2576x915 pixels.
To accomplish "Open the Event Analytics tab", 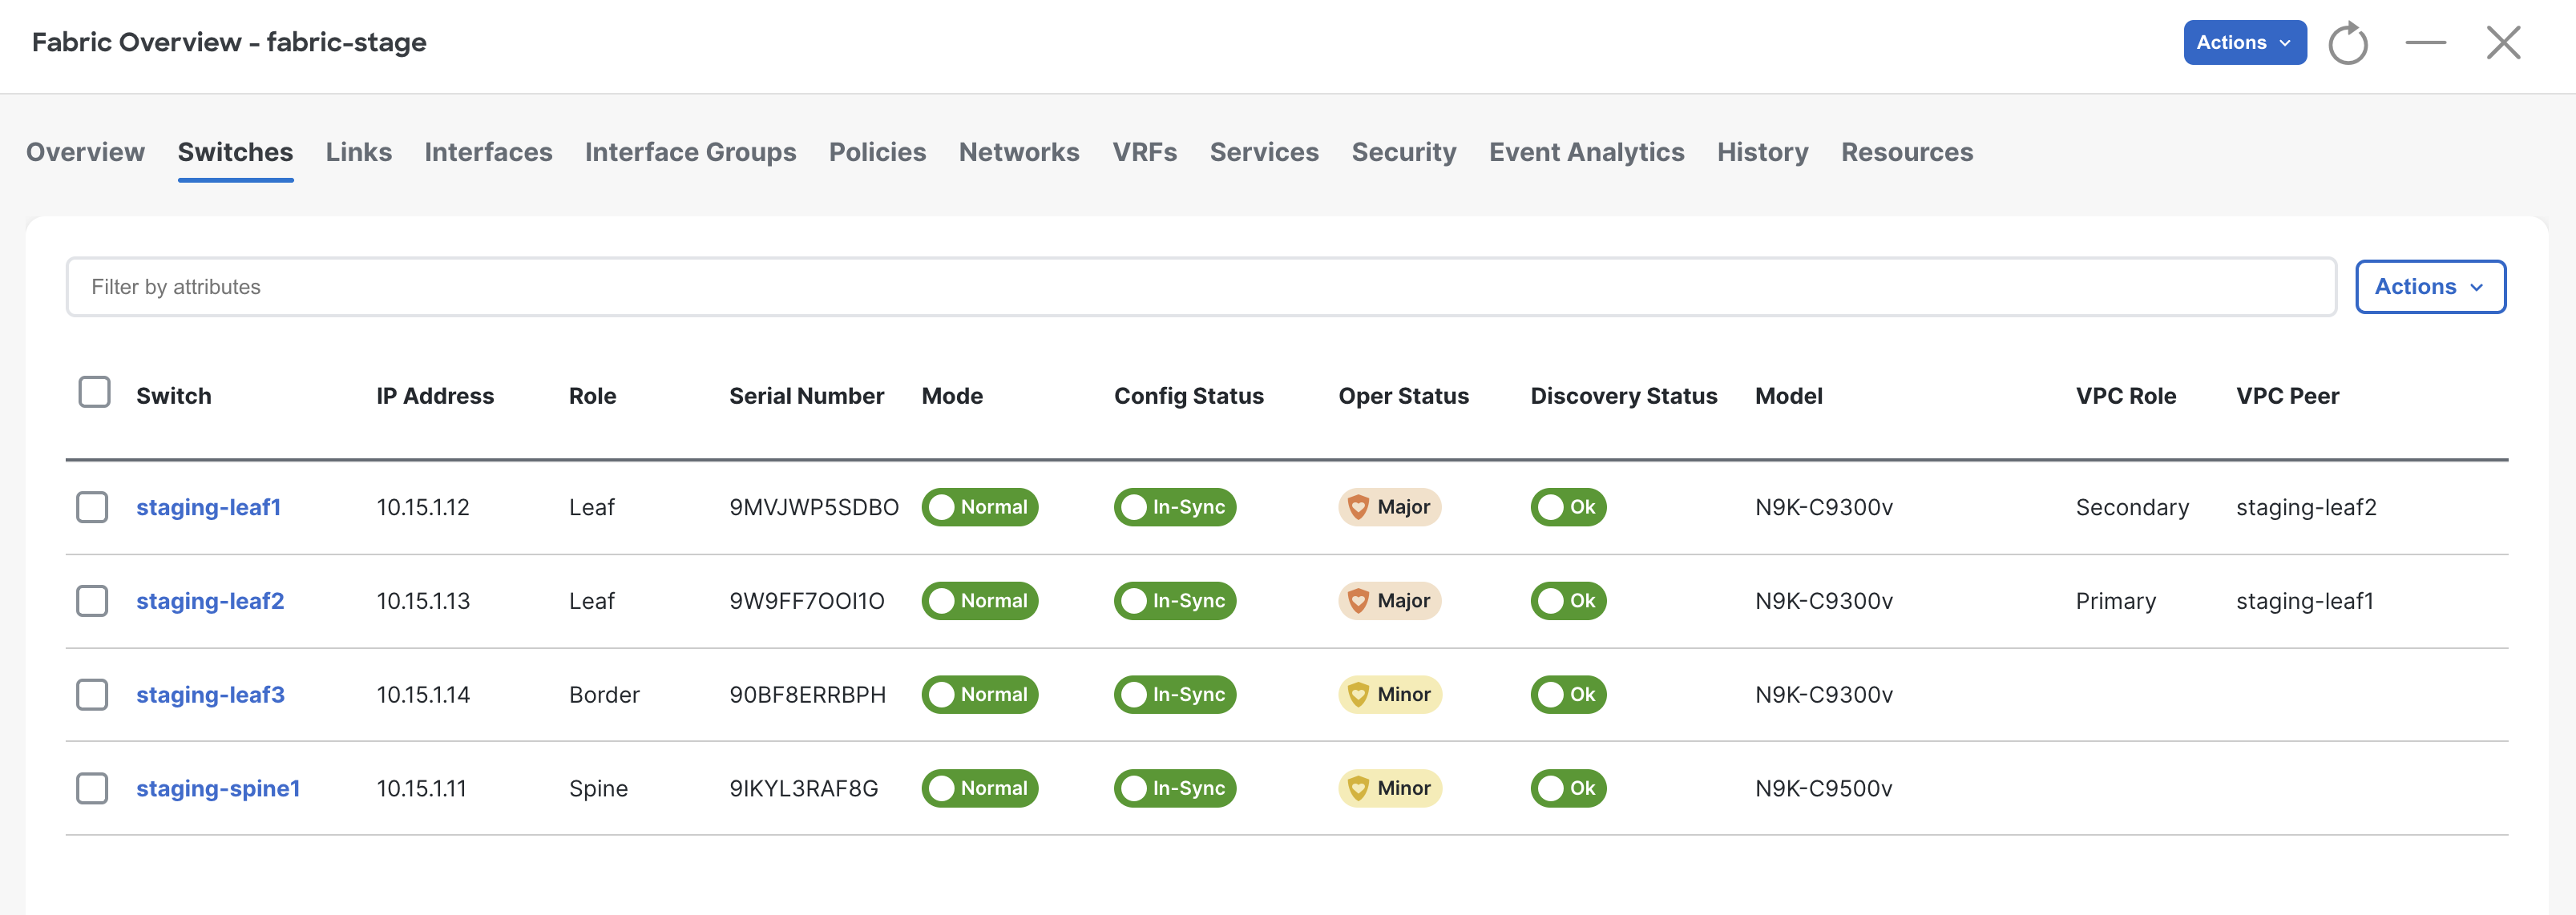I will point(1586,152).
